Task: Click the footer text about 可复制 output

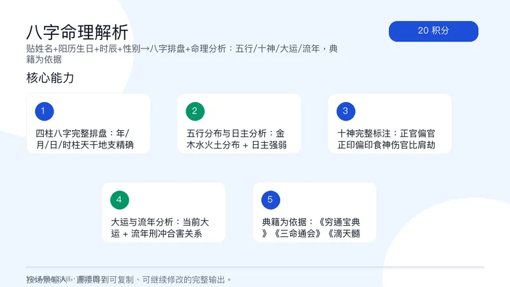Action: (x=129, y=279)
